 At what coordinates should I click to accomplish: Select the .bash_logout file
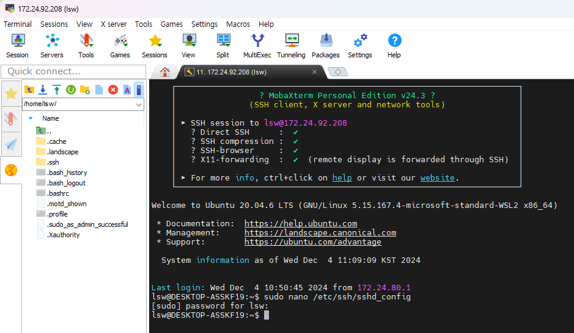tap(61, 183)
